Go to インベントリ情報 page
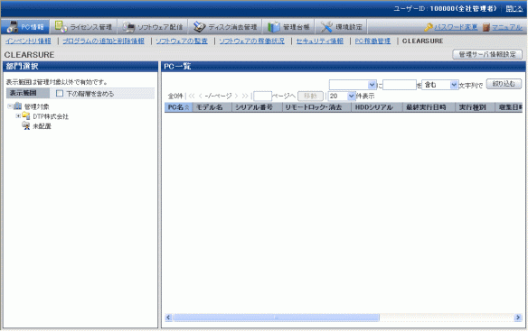The width and height of the screenshot is (528, 331). 28,41
